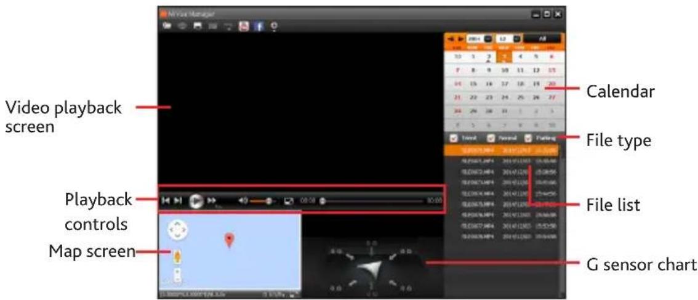
Task: Select day 12 in the calendar
Action: click(536, 70)
